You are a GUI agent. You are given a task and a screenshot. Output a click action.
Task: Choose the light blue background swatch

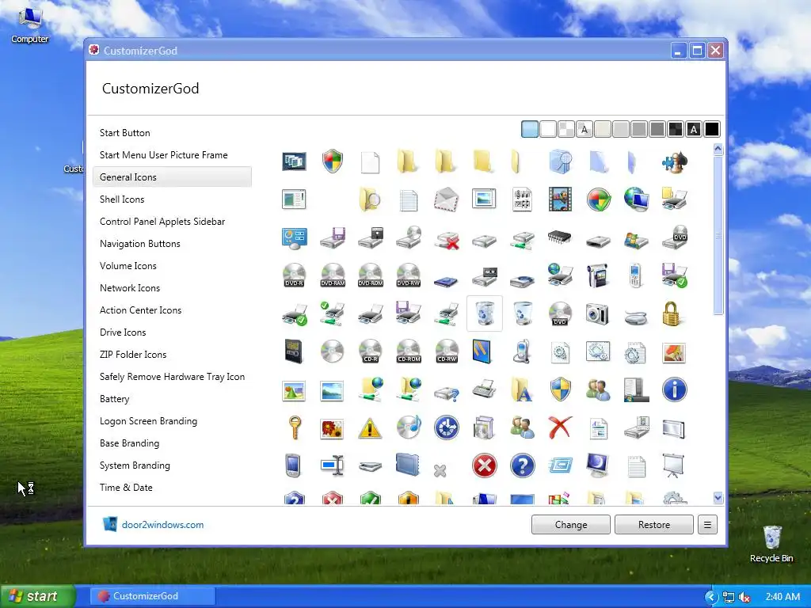click(530, 129)
